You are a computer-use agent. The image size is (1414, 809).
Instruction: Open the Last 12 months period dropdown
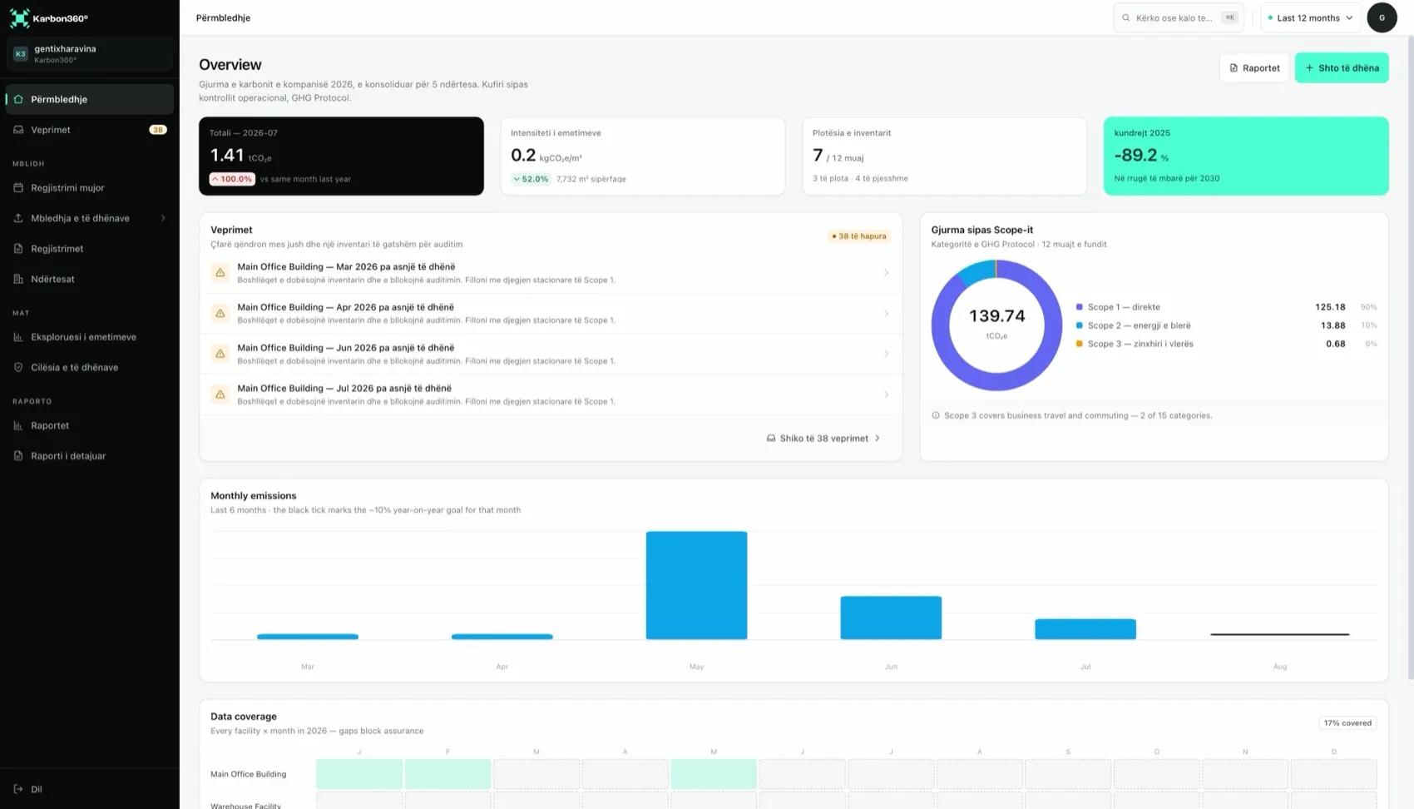coord(1311,17)
